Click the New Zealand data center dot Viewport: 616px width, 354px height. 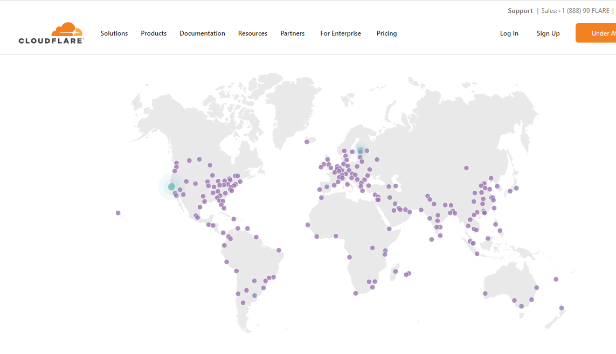click(562, 308)
